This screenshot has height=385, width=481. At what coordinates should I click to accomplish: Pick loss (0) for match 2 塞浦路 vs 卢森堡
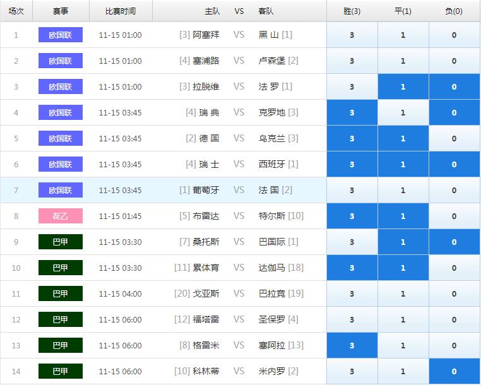pyautogui.click(x=454, y=61)
